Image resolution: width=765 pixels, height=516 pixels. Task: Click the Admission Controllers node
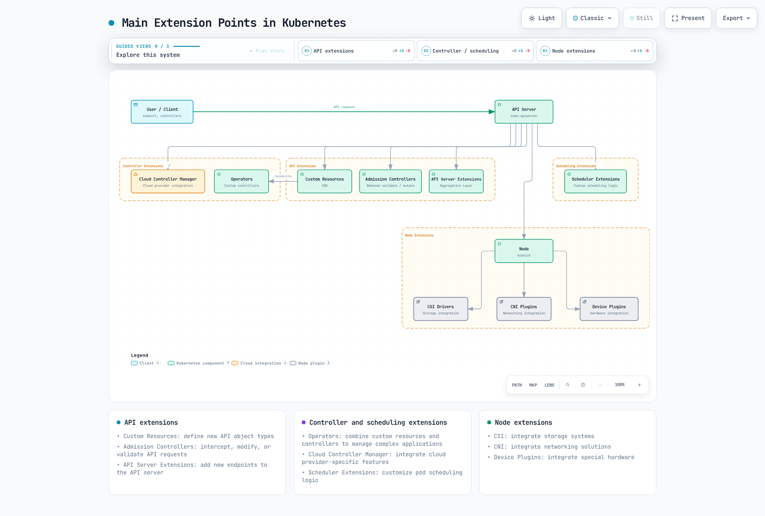(391, 182)
